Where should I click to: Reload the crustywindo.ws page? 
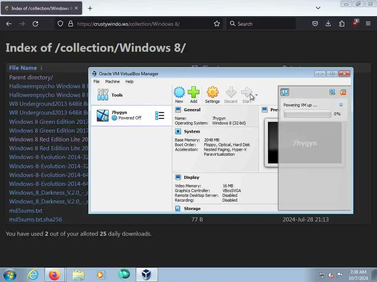35,24
